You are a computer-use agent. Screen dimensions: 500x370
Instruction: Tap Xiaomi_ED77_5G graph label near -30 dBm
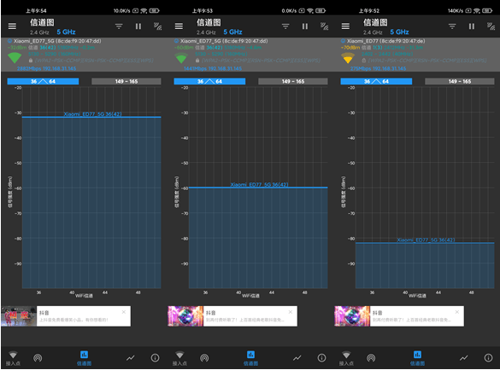[x=92, y=114]
